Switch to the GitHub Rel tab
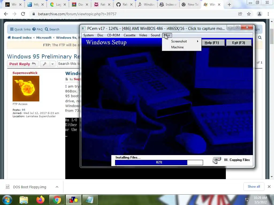 click(124, 5)
